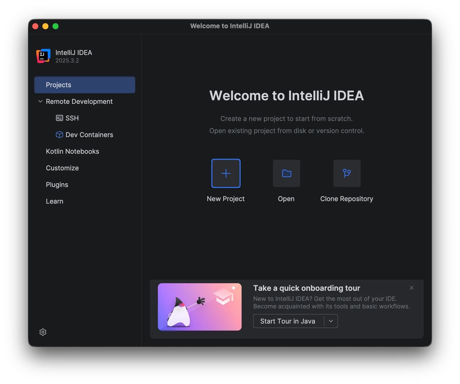Open the Learn section

[x=54, y=201]
